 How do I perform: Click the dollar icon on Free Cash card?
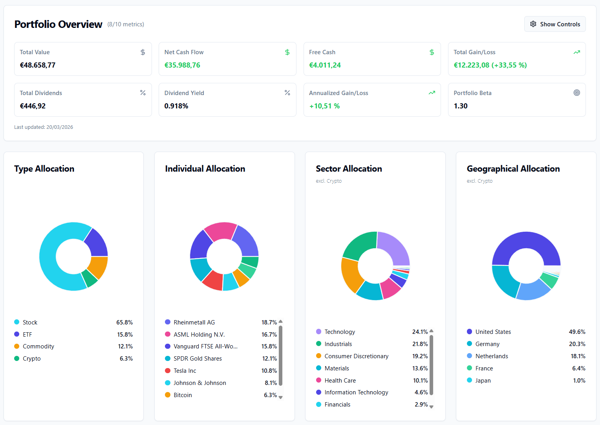click(x=432, y=52)
